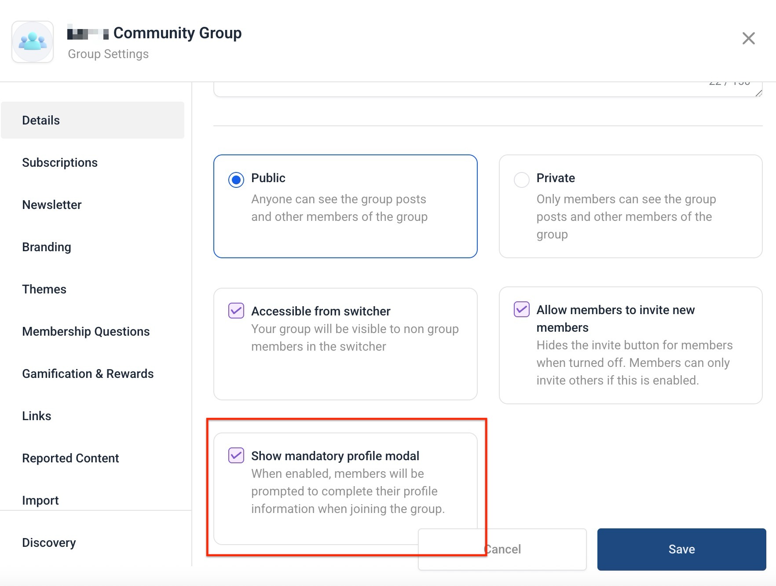
Task: View Reported Content section
Action: click(x=70, y=458)
